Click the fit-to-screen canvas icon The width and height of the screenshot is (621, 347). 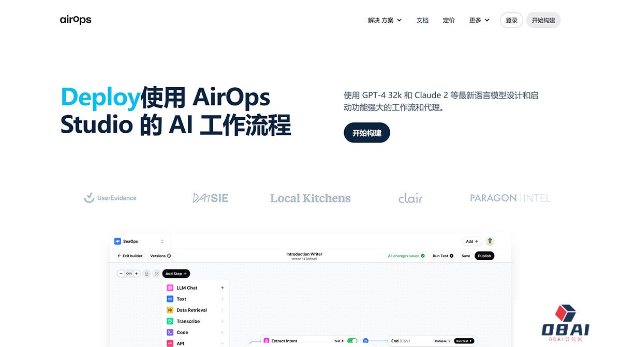tap(156, 274)
